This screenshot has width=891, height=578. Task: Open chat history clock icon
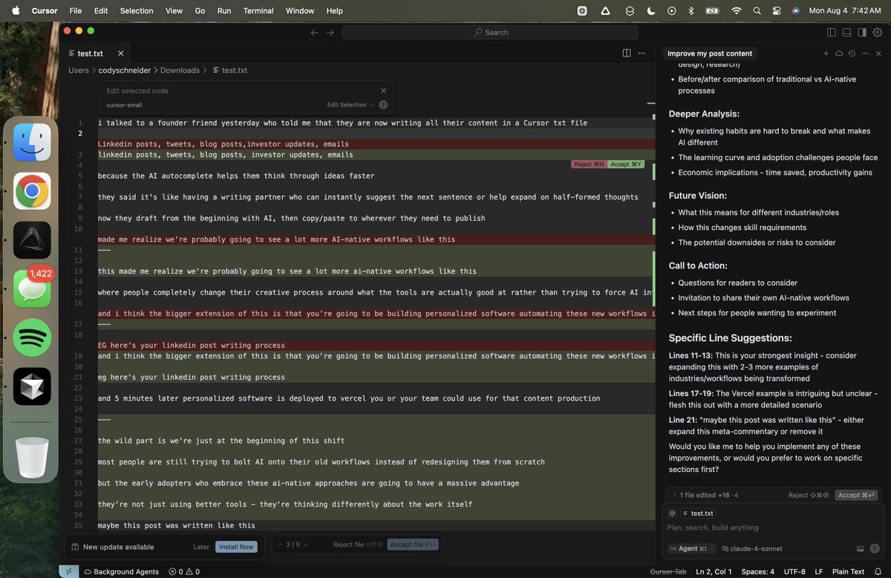coord(852,53)
